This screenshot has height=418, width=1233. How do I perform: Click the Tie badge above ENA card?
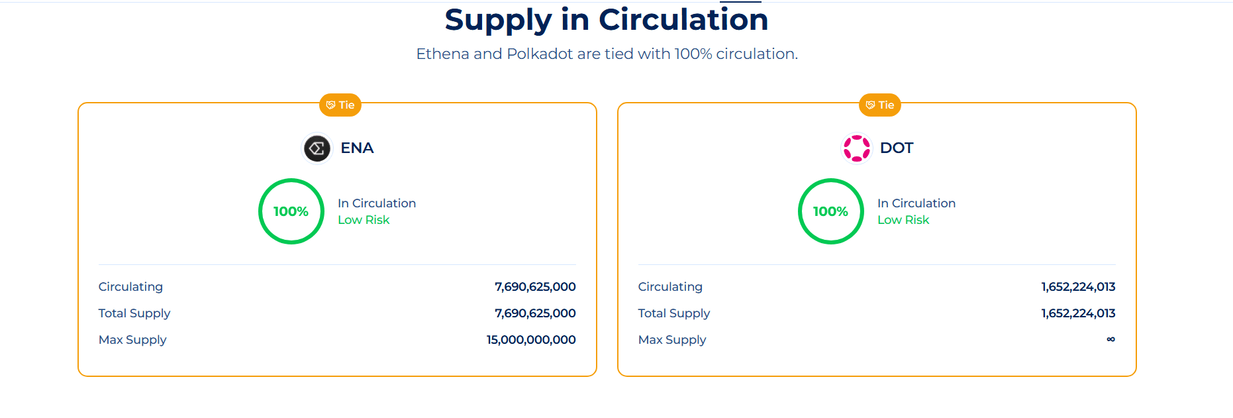pos(340,105)
